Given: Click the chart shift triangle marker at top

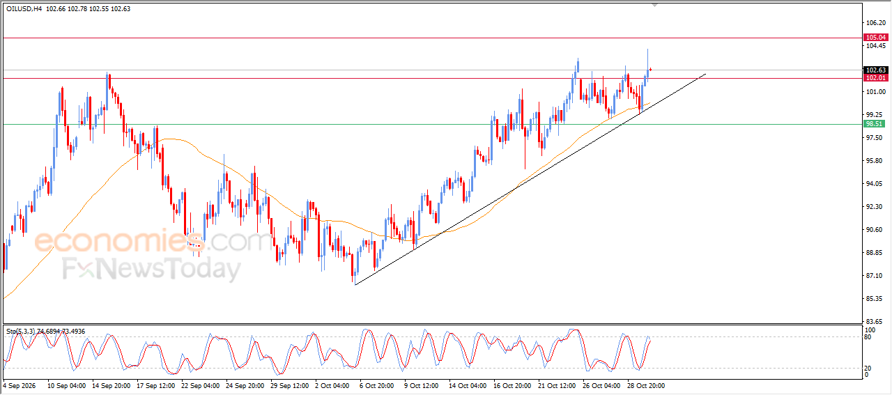Looking at the screenshot, I should (654, 4).
